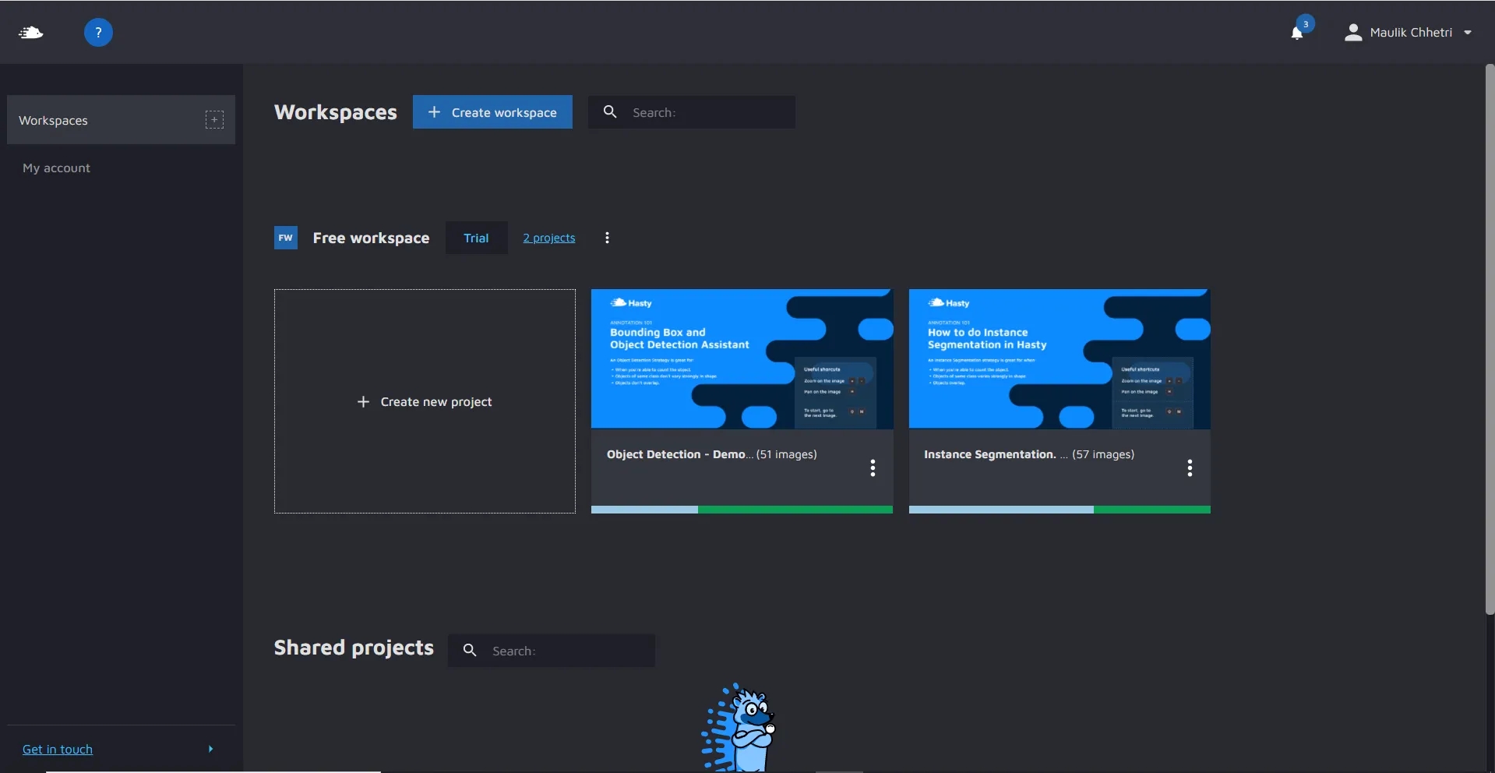
Task: Click the Object Detection project progress bar
Action: click(x=742, y=510)
